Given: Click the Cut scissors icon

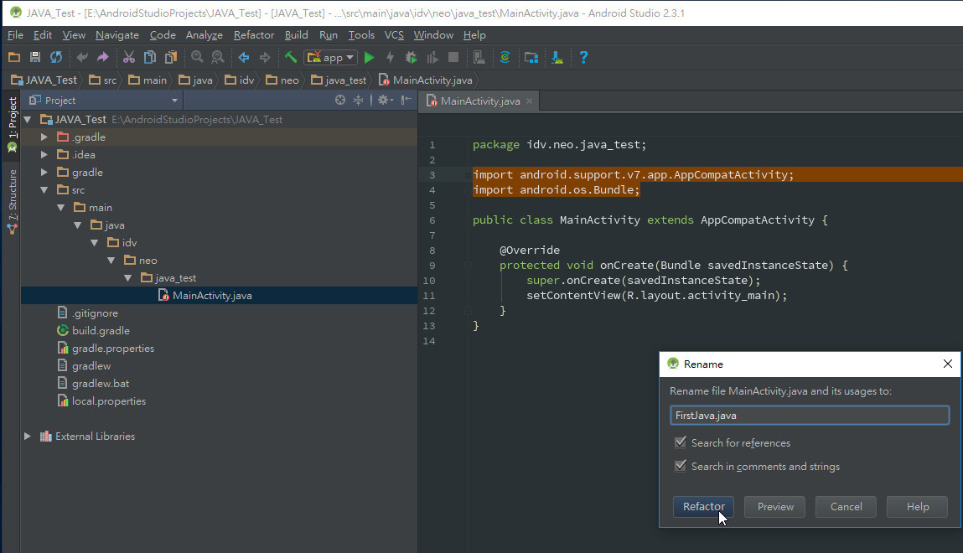Looking at the screenshot, I should tap(129, 58).
